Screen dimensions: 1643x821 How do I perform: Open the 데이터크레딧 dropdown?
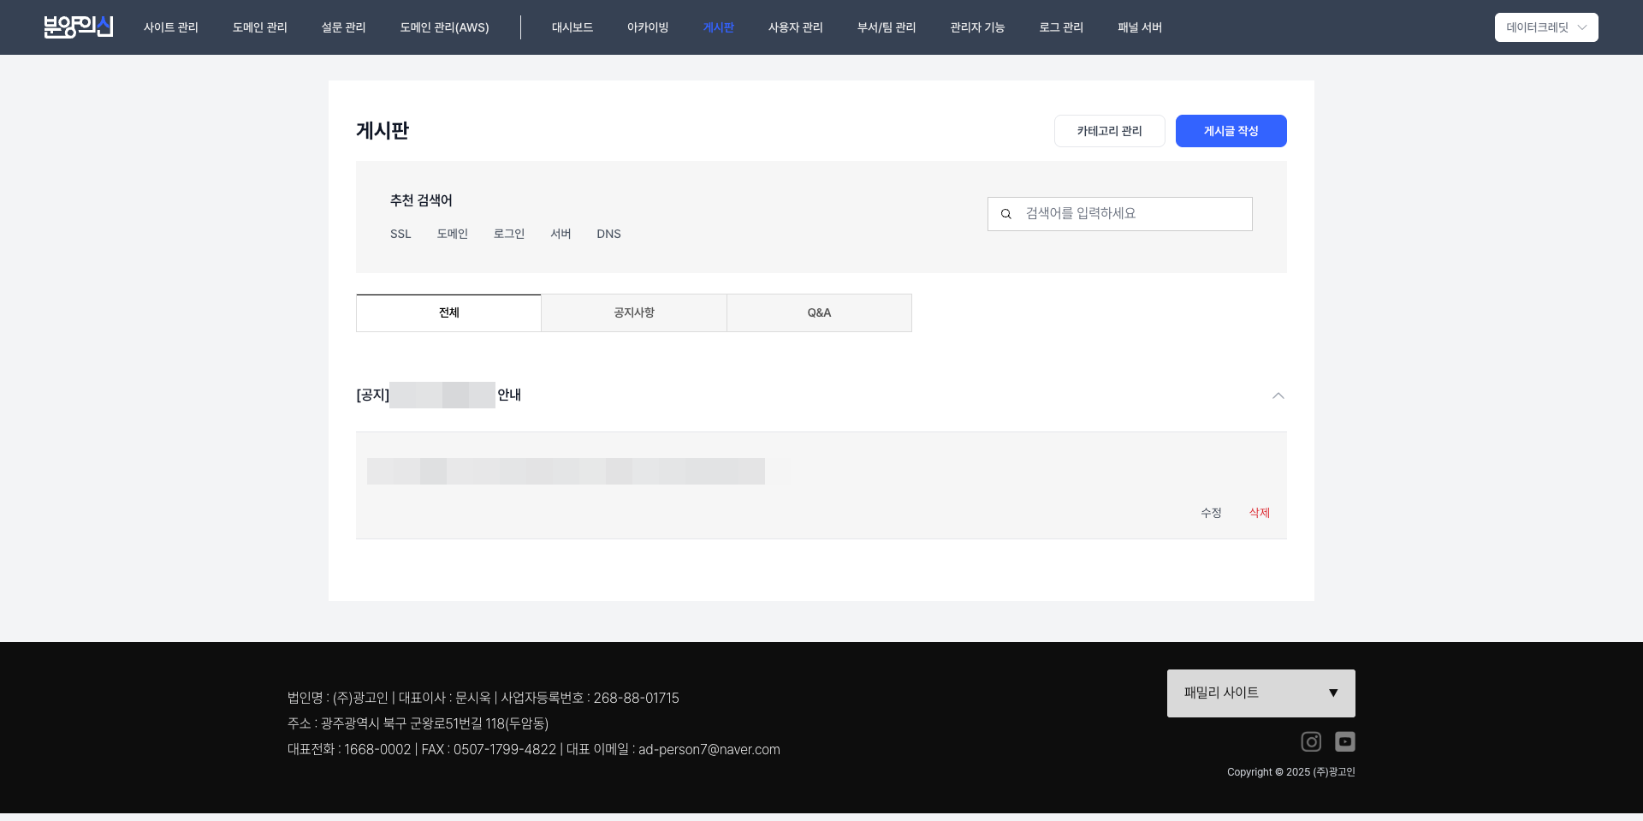[x=1545, y=27]
